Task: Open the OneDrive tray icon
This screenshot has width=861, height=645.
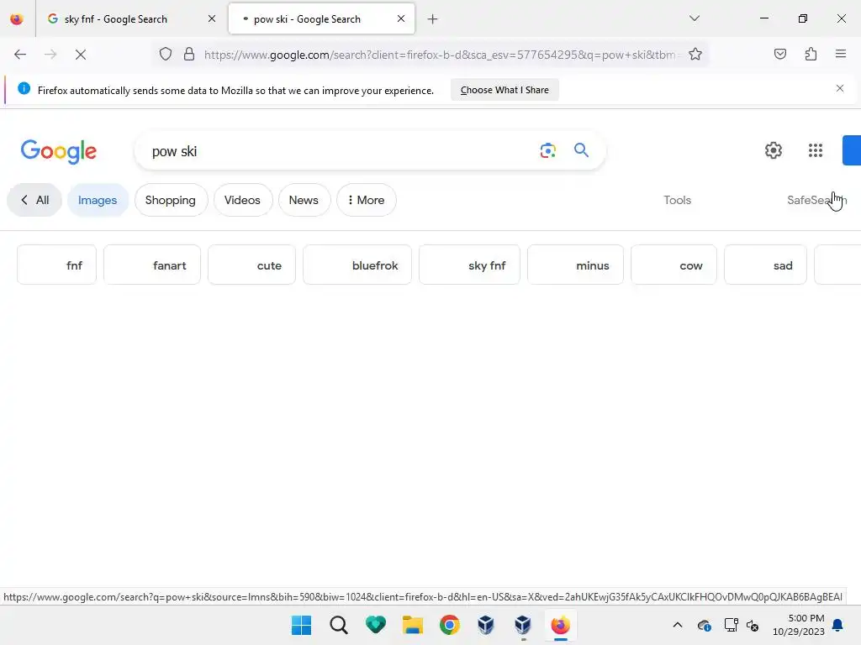Action: 704,625
